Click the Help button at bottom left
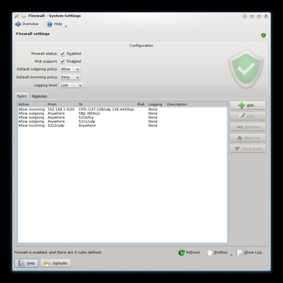The width and height of the screenshot is (283, 283). 26,263
